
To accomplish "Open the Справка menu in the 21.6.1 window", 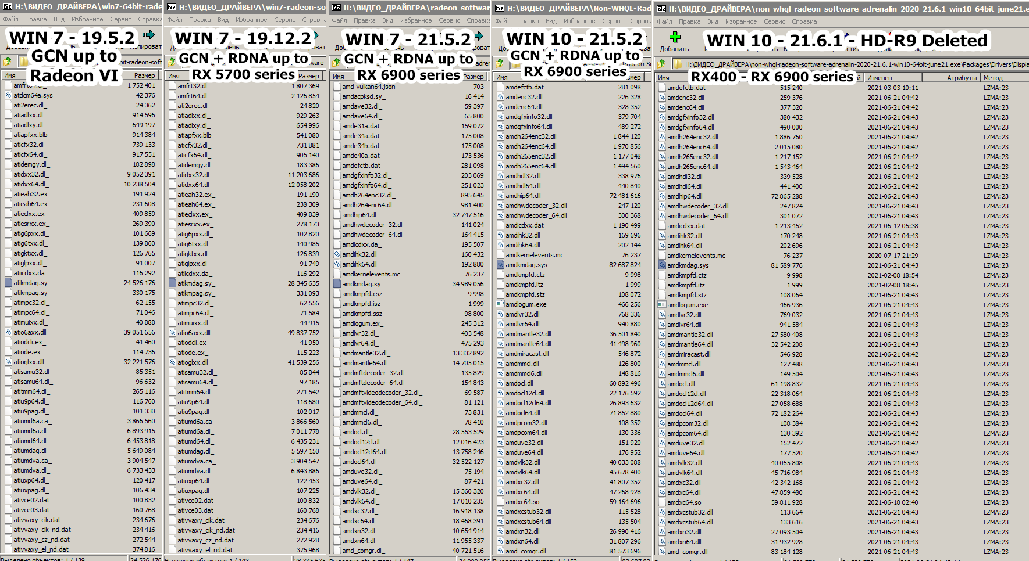I will point(804,21).
